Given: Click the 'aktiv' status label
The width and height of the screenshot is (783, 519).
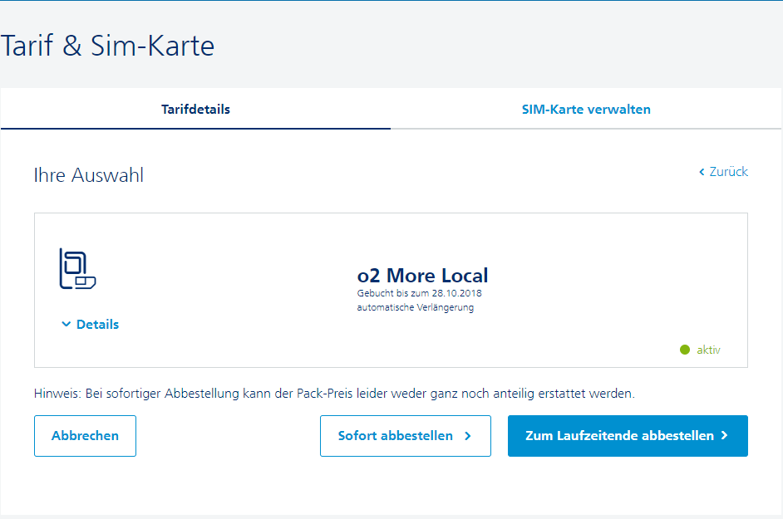Looking at the screenshot, I should coord(708,350).
